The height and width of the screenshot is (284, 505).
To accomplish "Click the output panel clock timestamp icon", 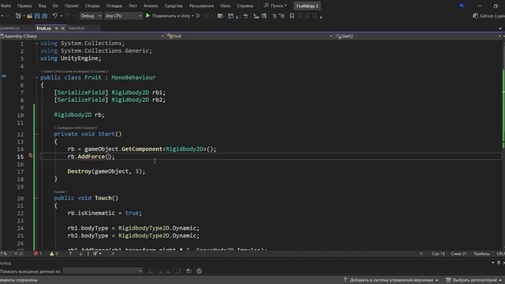I will point(200,271).
